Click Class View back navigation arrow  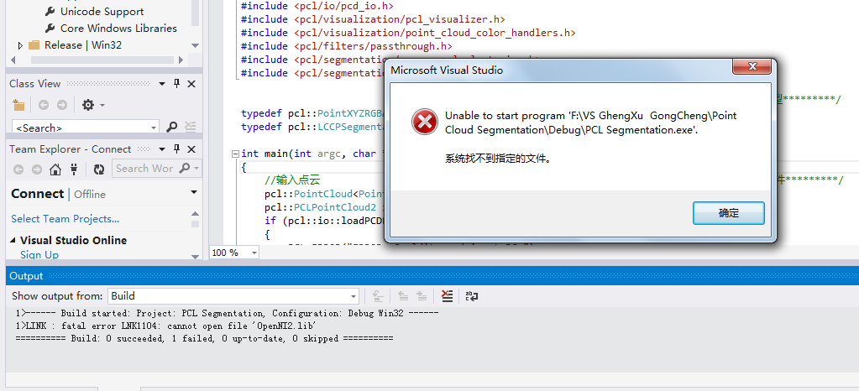(x=44, y=105)
